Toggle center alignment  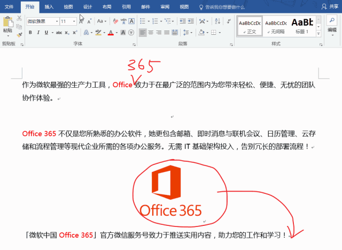(151, 33)
